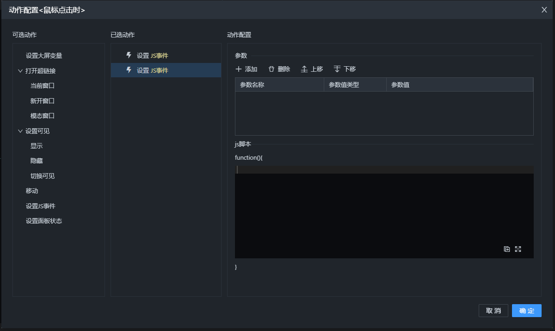Choose 模态窗口 action
555x331 pixels.
coord(43,116)
